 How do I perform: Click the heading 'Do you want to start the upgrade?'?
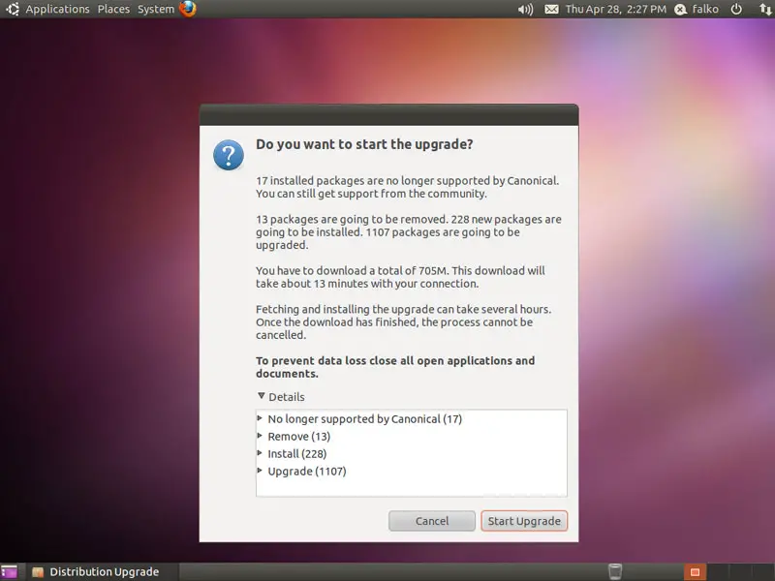[364, 144]
